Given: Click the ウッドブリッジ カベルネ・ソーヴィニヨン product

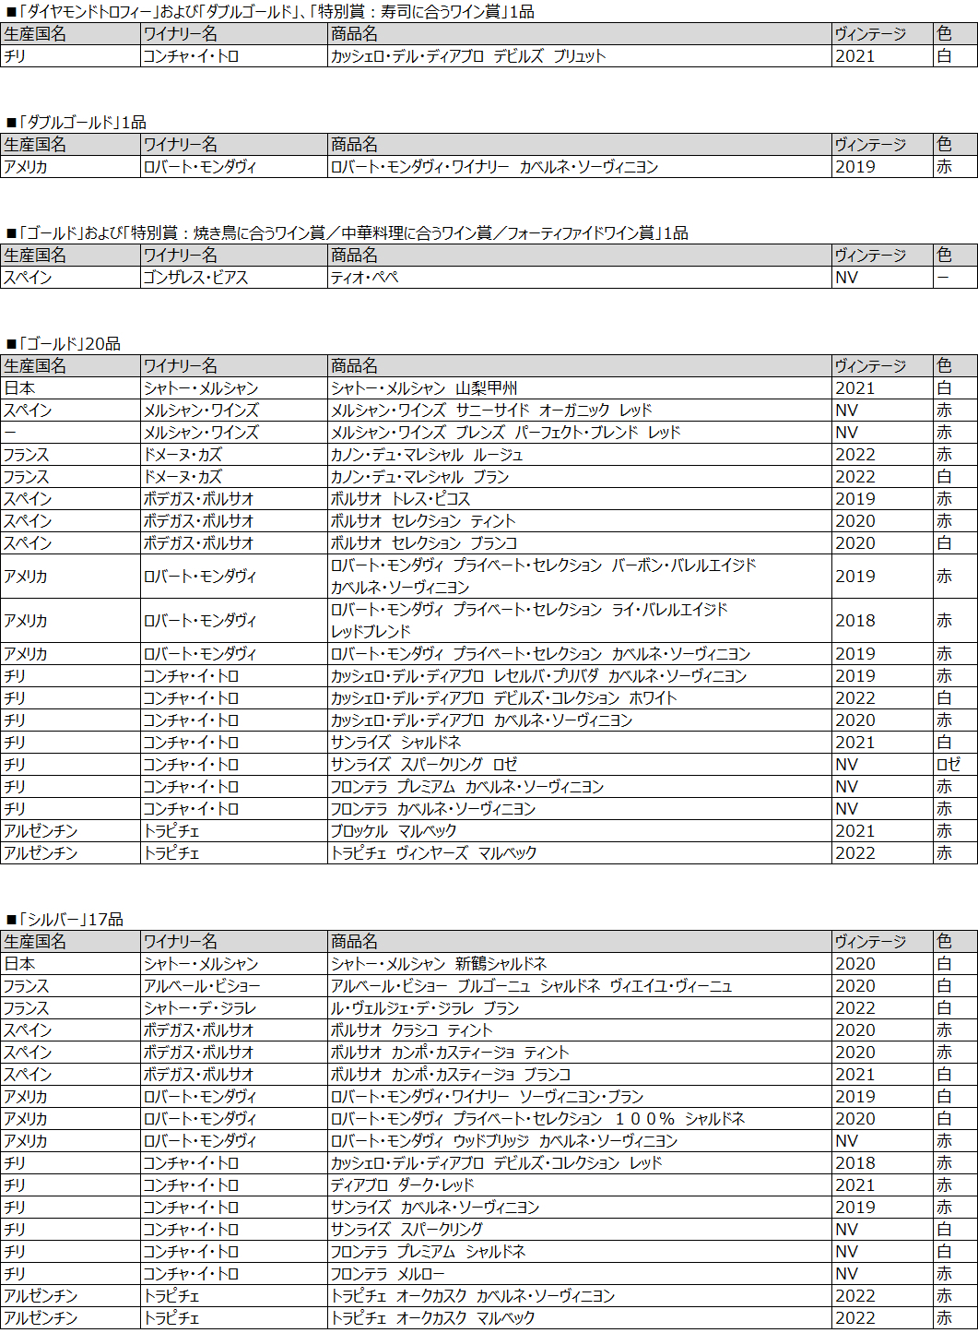Looking at the screenshot, I should click(x=504, y=1141).
